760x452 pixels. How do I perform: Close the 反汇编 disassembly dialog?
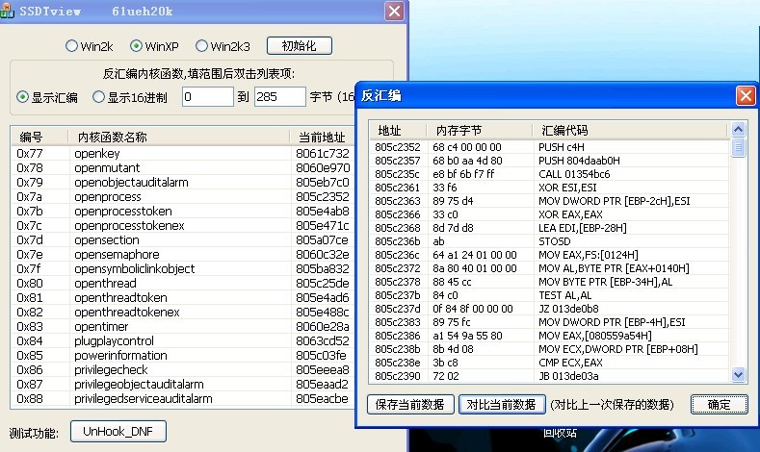pos(745,96)
